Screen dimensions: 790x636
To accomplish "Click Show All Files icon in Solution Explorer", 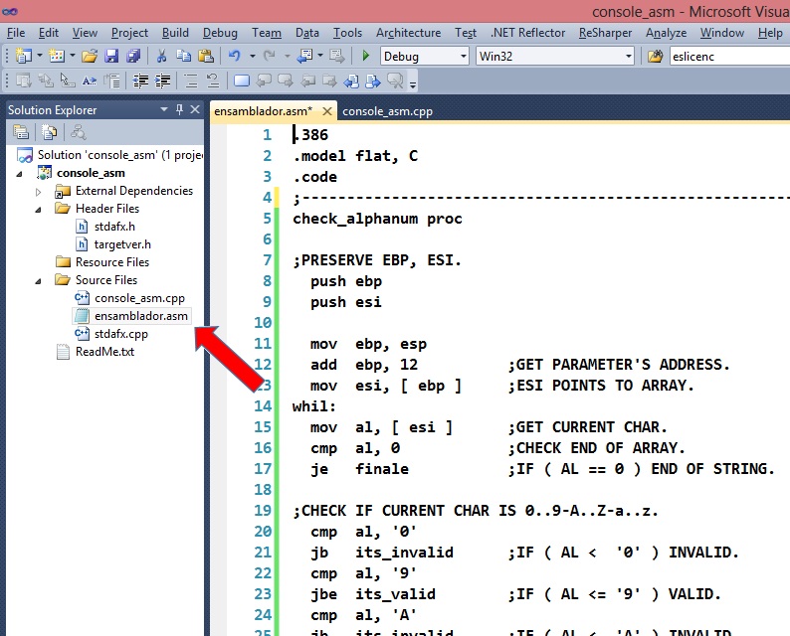I will 49,131.
